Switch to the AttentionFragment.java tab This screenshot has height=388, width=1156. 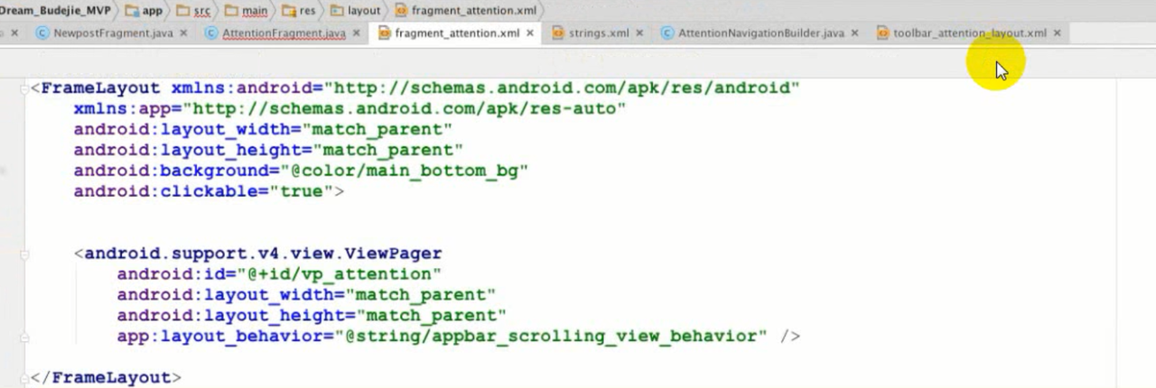pyautogui.click(x=283, y=33)
